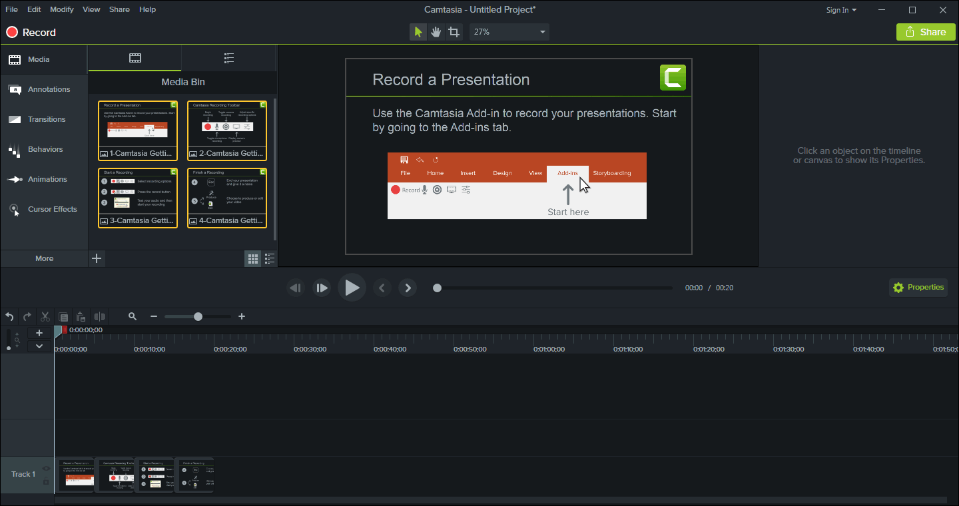Click the timeline horizontal scrollbar
This screenshot has width=959, height=506.
501,500
